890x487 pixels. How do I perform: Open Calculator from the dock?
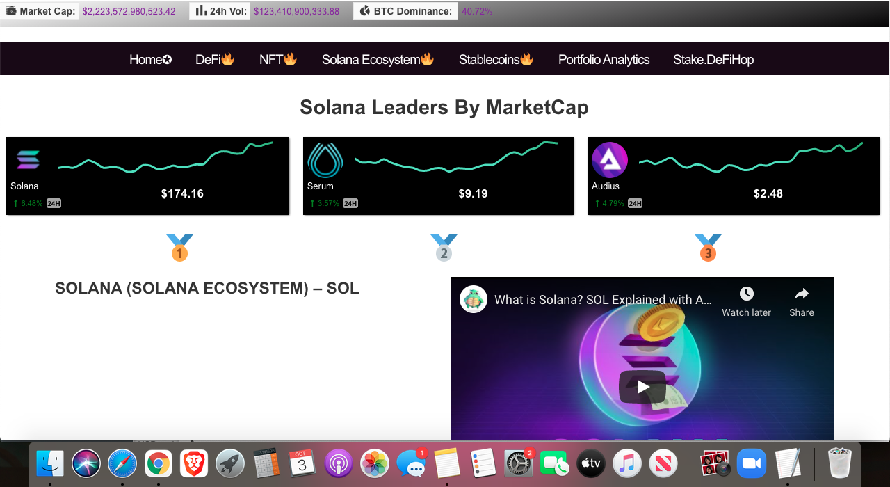266,463
